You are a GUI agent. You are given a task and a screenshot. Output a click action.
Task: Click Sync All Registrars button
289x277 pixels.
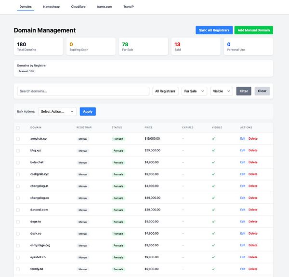point(214,30)
